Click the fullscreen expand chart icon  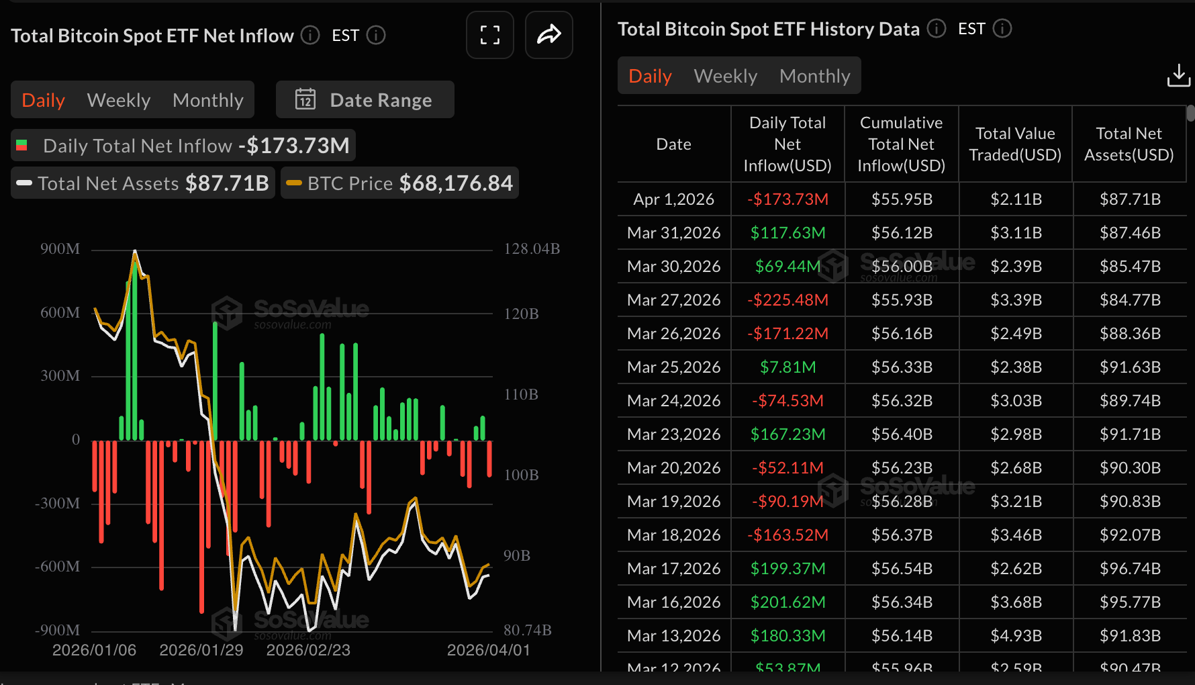point(490,35)
